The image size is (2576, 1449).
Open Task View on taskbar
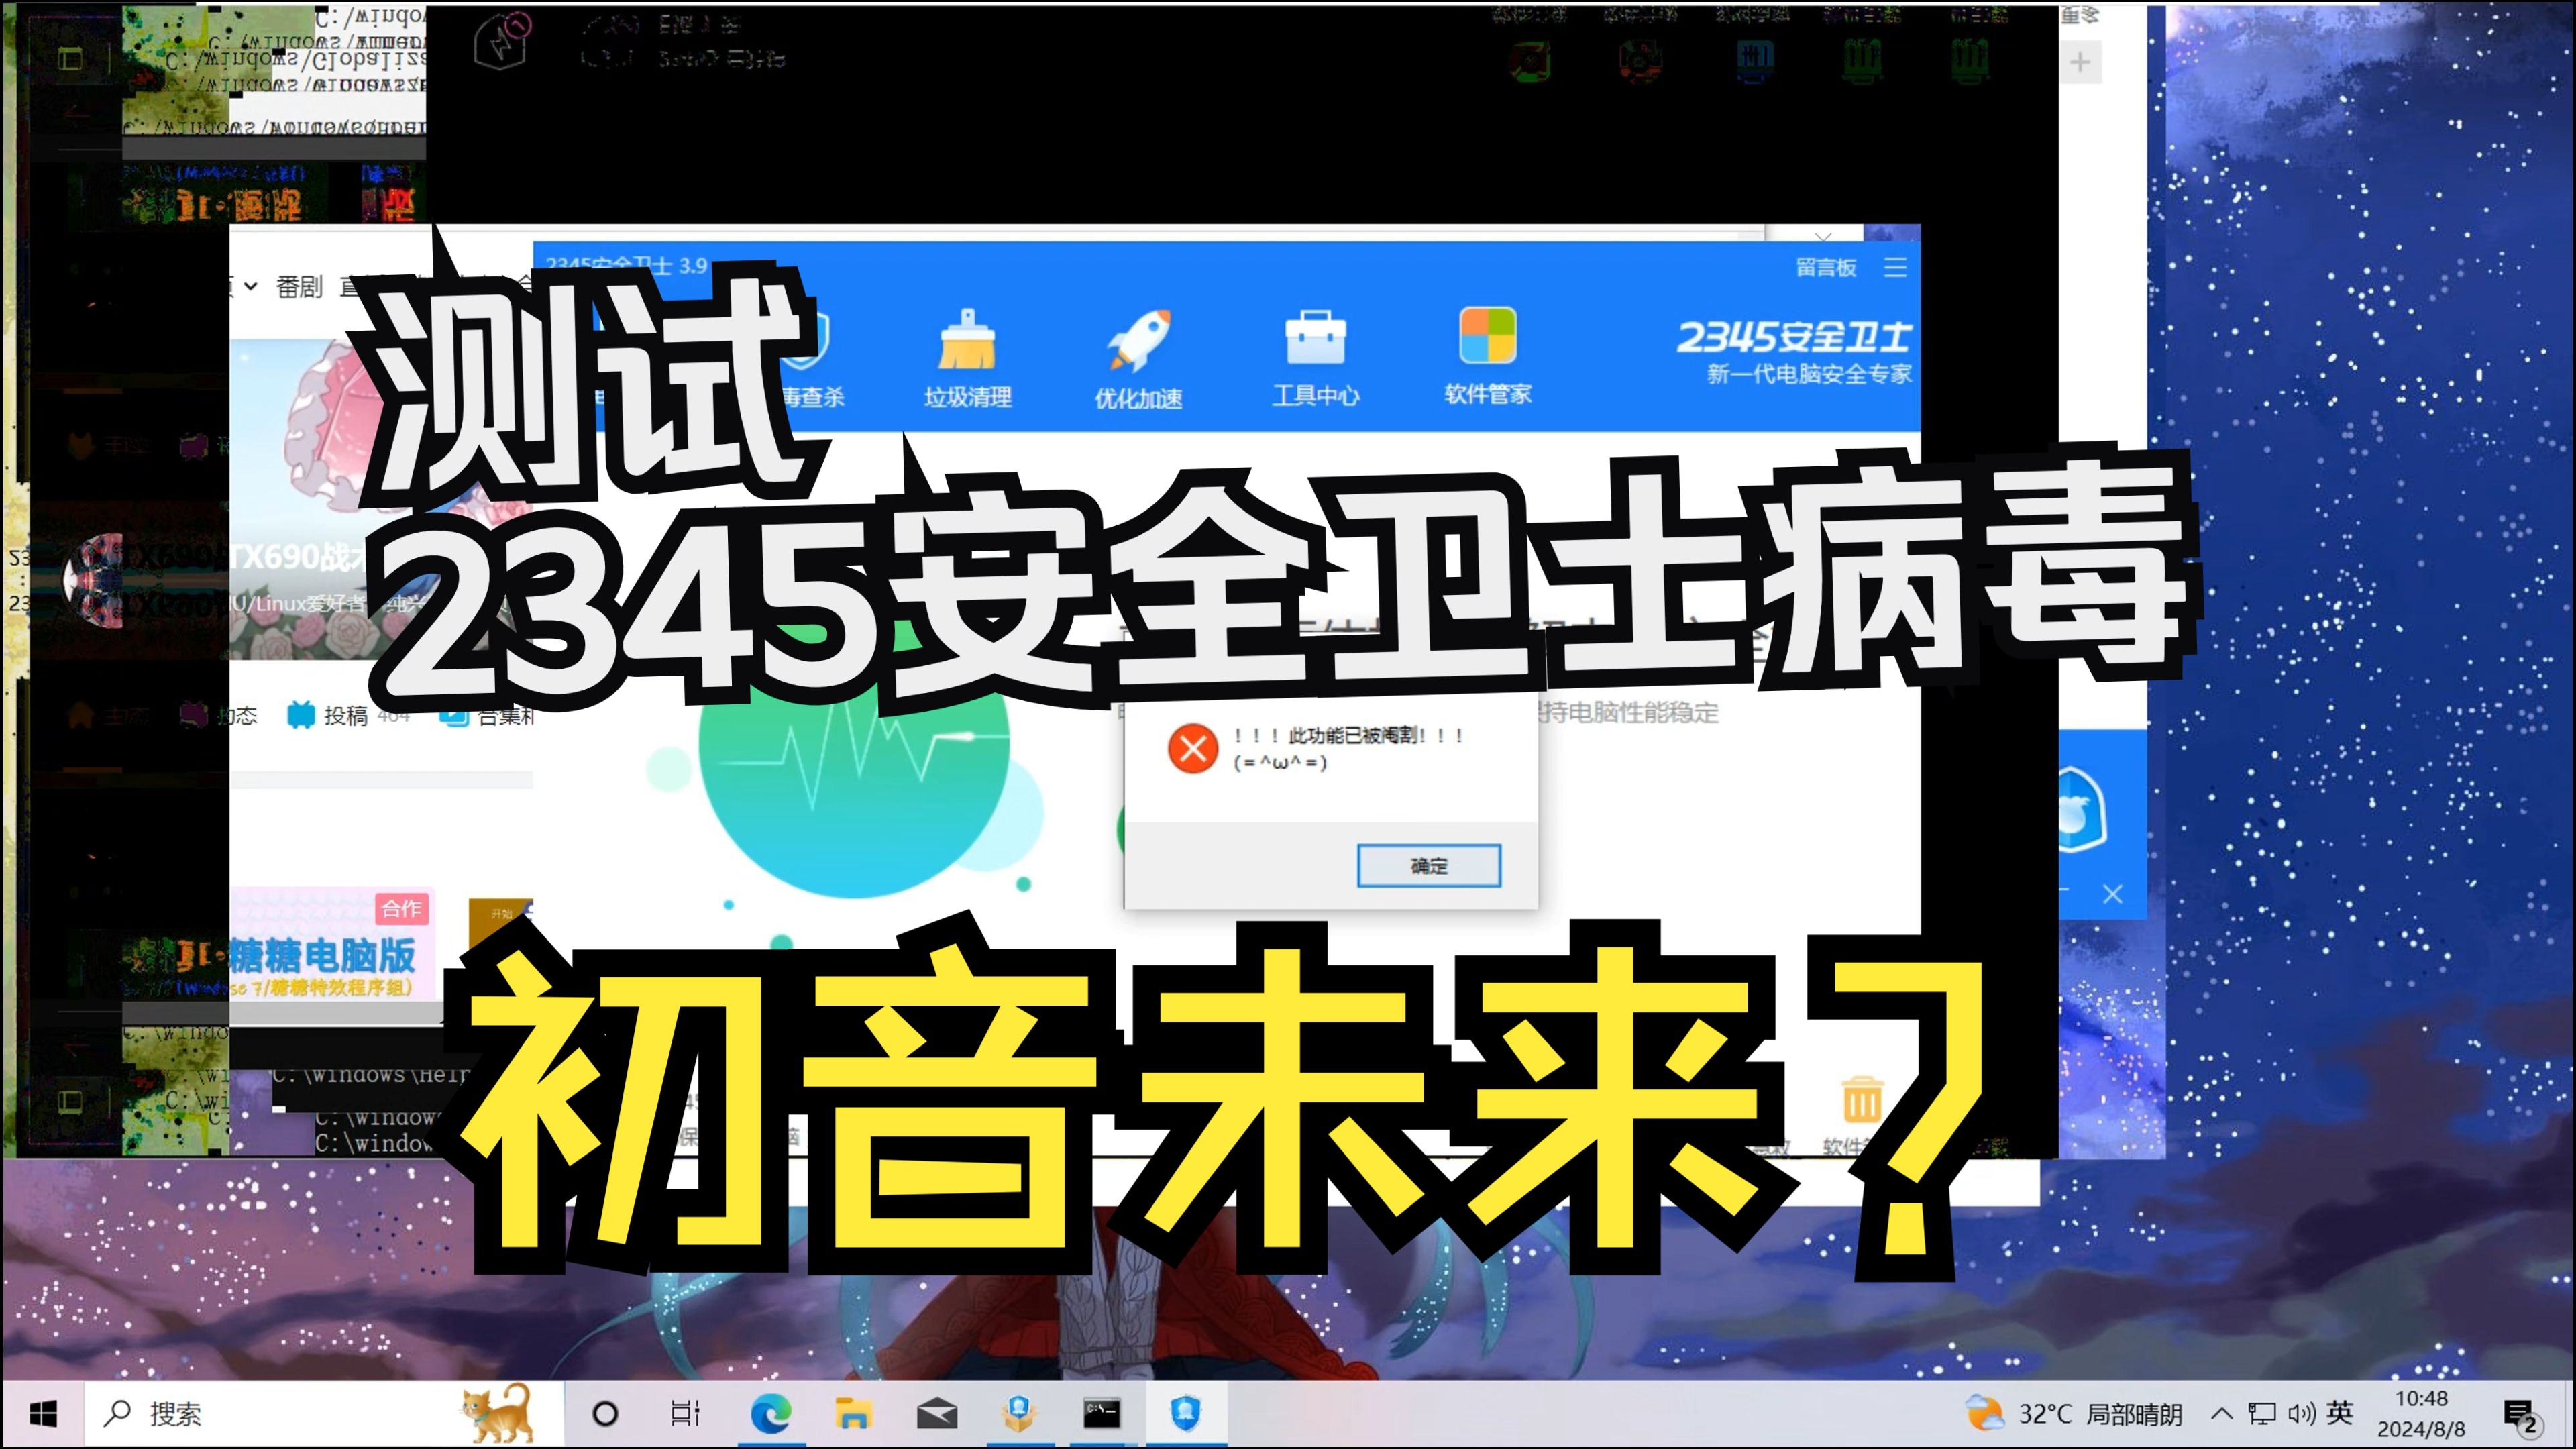coord(685,1413)
